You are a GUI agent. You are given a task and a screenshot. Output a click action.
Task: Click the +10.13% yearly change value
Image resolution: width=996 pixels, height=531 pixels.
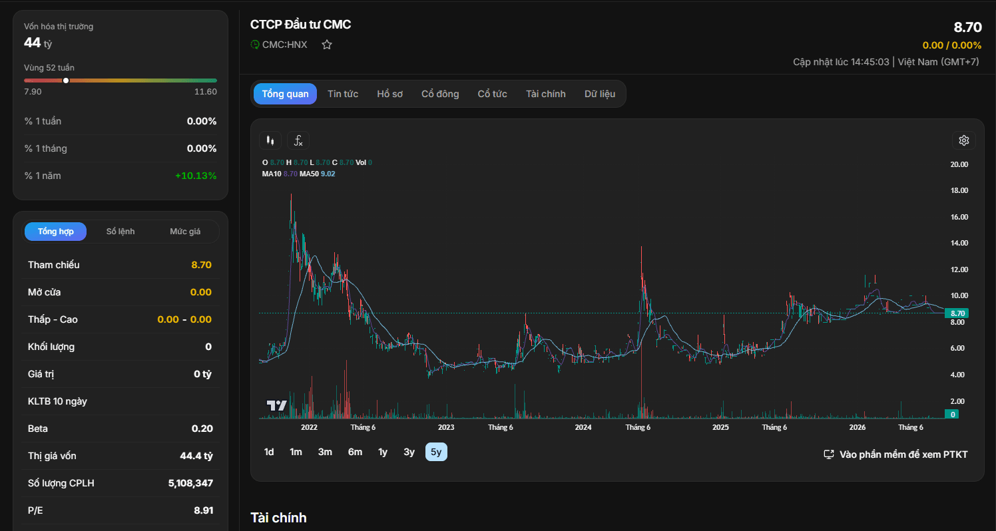tap(196, 176)
